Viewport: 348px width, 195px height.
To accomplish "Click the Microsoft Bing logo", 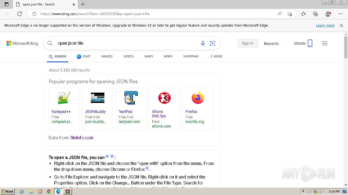I will click(x=22, y=43).
